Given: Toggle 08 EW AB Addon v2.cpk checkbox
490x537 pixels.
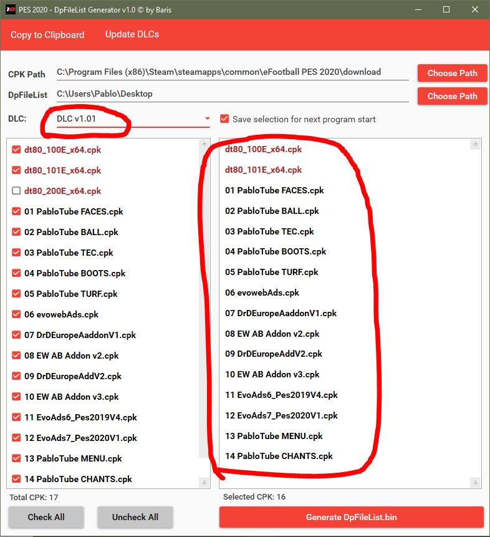Looking at the screenshot, I should [16, 355].
